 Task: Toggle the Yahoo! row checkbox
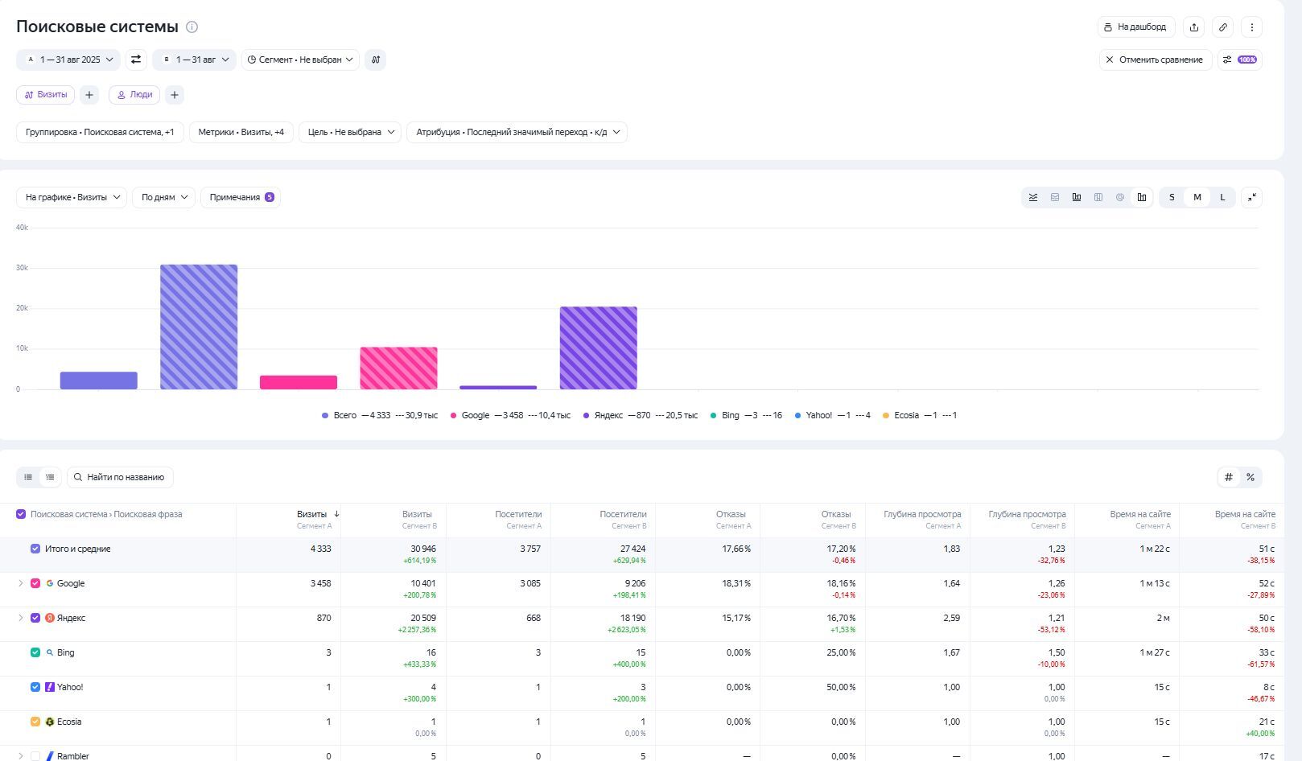(x=35, y=687)
